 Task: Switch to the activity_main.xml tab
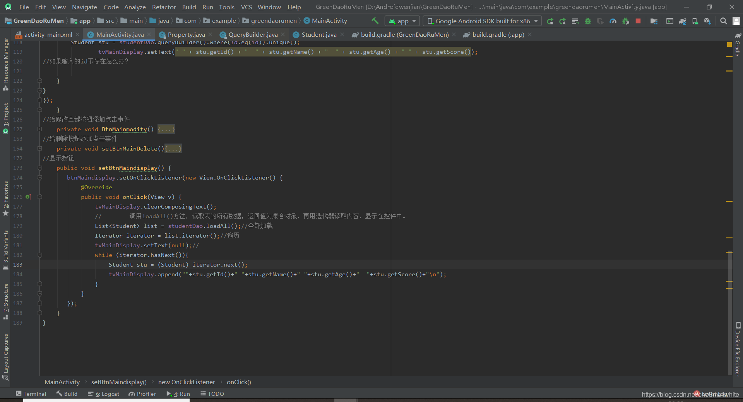pos(48,35)
